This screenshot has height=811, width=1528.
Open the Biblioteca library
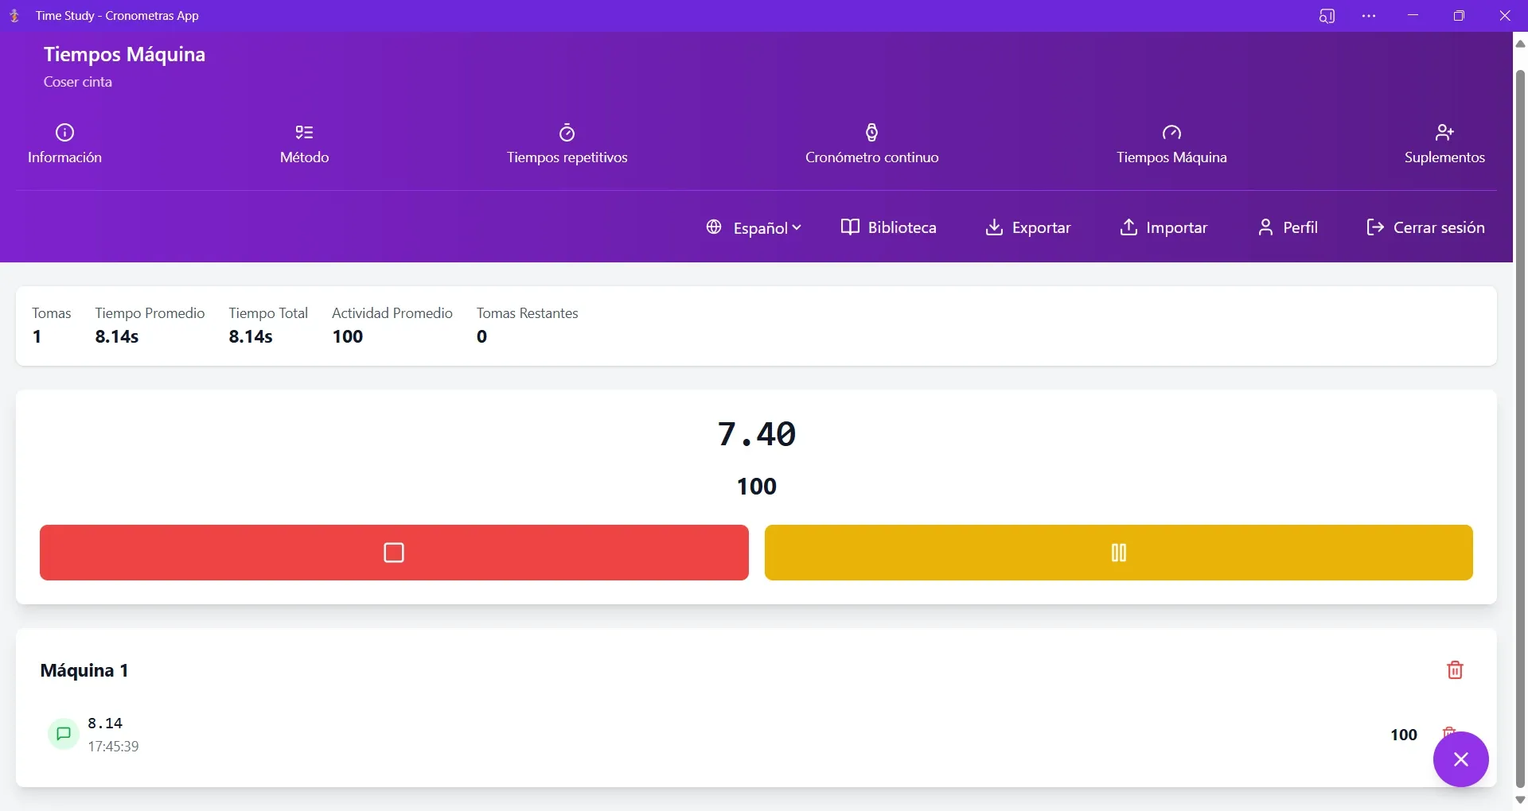coord(888,227)
